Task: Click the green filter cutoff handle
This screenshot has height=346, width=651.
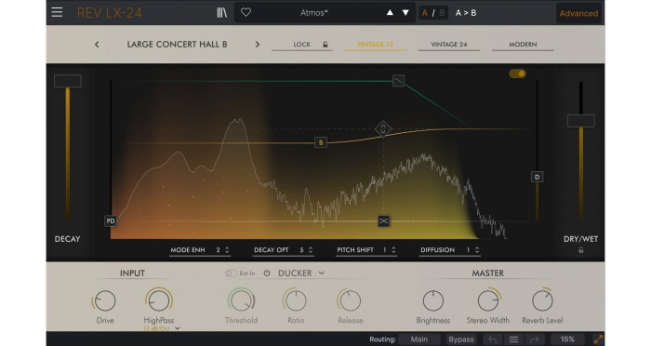Action: pyautogui.click(x=399, y=81)
